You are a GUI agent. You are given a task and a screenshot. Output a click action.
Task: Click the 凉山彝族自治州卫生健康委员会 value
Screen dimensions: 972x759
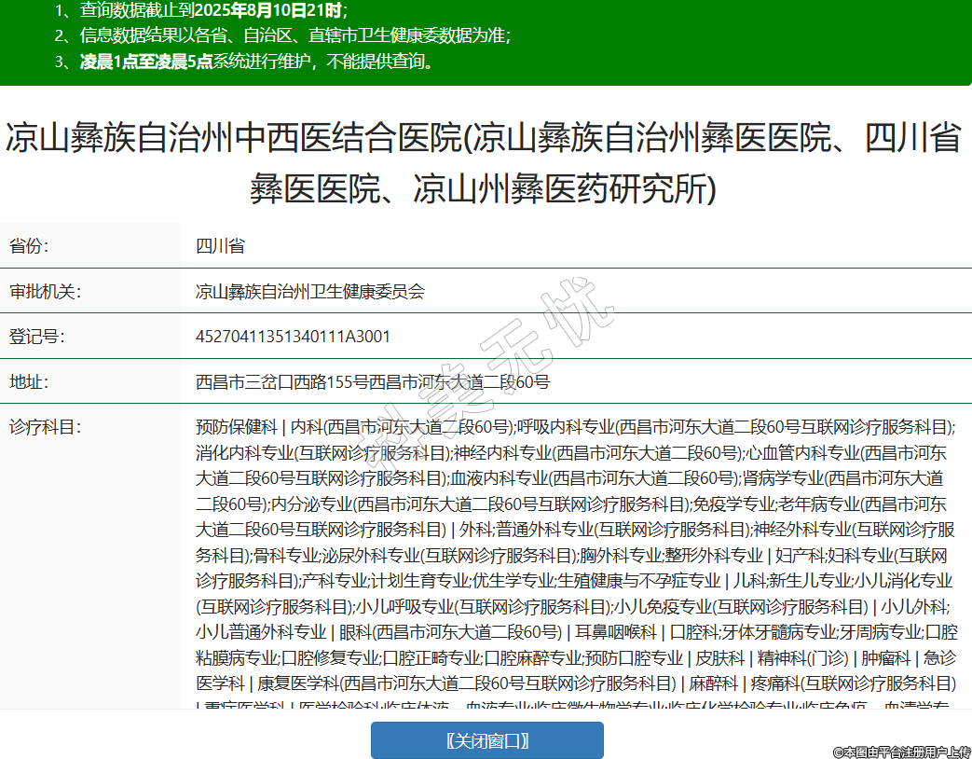click(309, 292)
